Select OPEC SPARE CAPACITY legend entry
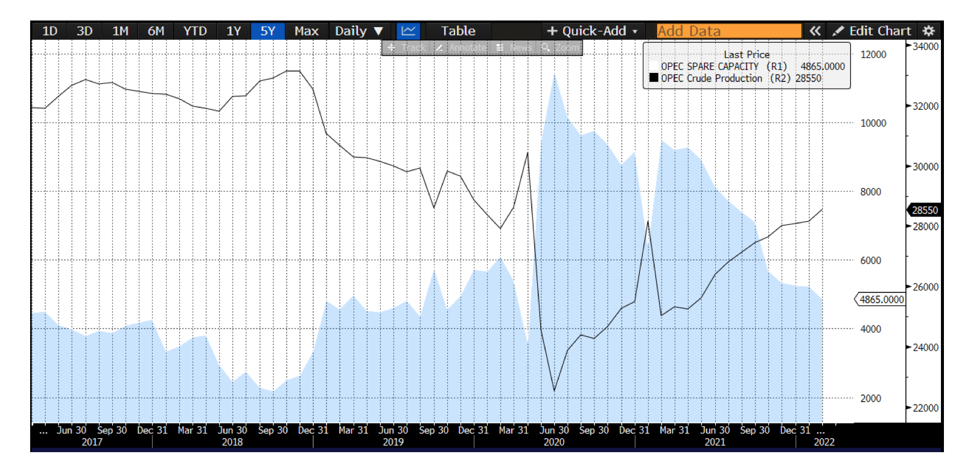The width and height of the screenshot is (956, 463). (747, 66)
